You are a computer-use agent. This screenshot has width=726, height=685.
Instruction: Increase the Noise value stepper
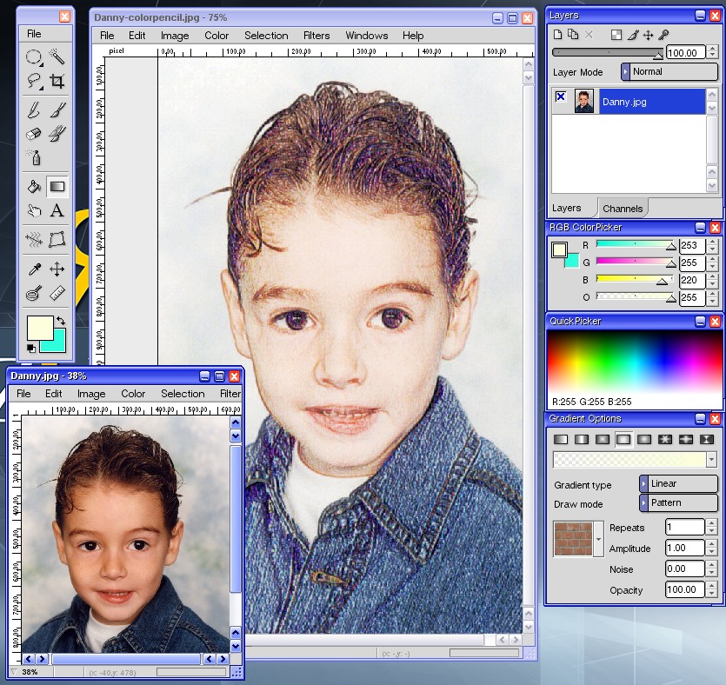pyautogui.click(x=711, y=565)
